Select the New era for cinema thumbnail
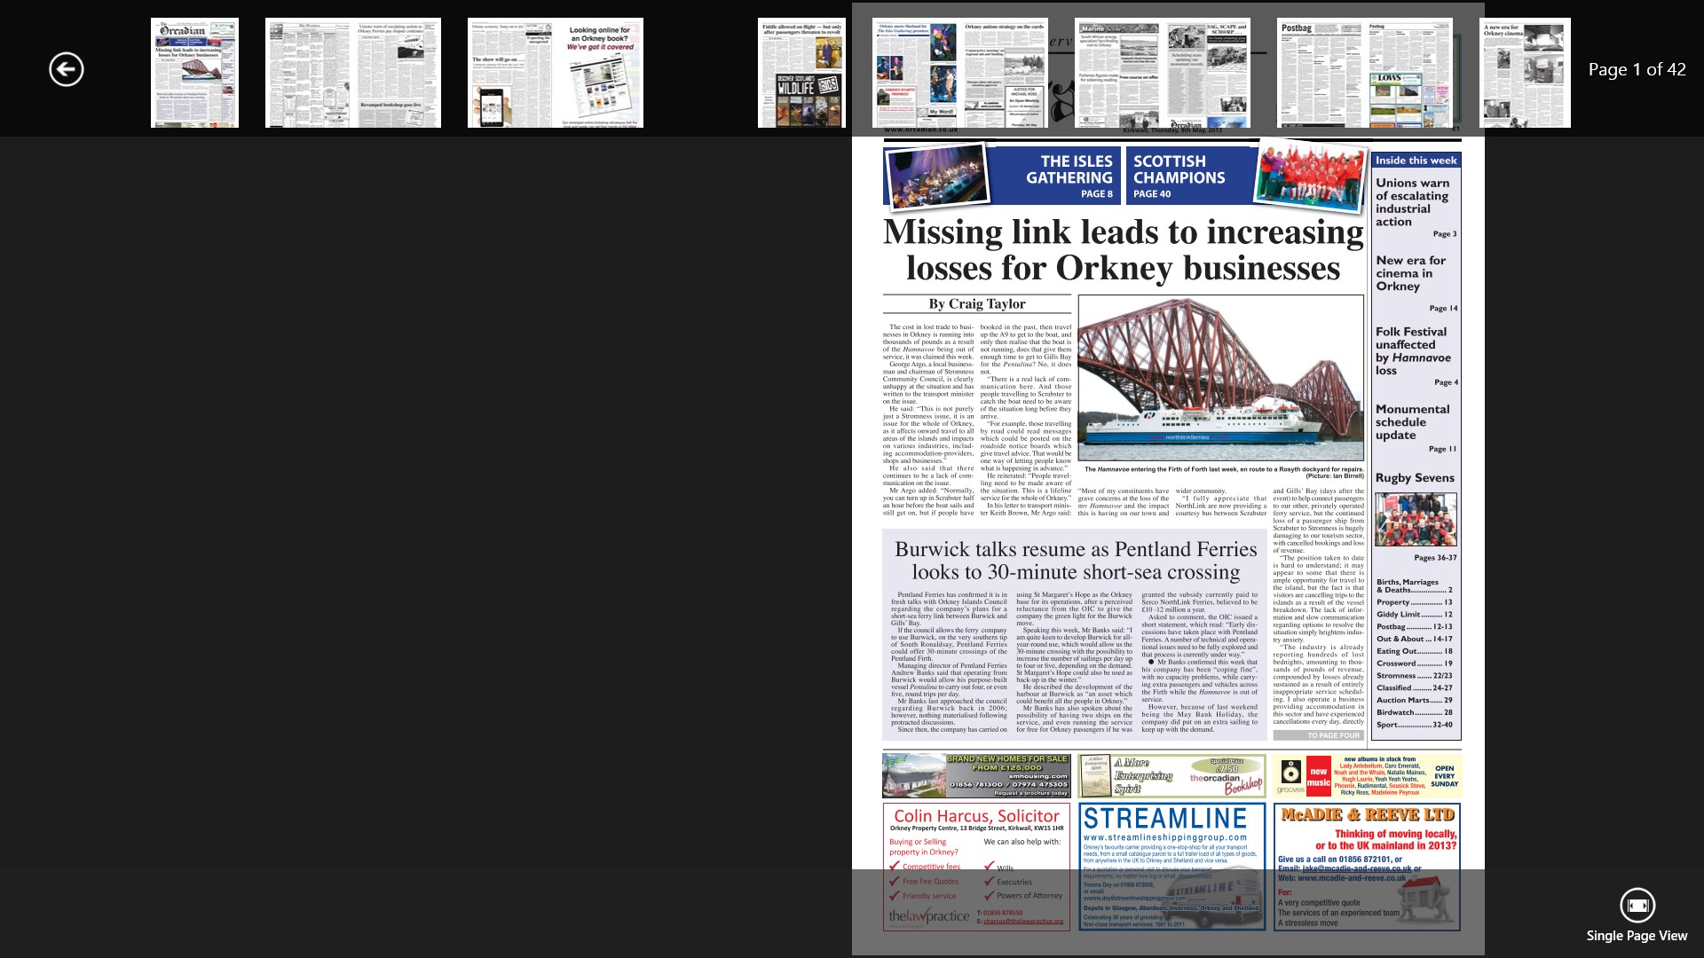The width and height of the screenshot is (1704, 958). [x=1524, y=73]
